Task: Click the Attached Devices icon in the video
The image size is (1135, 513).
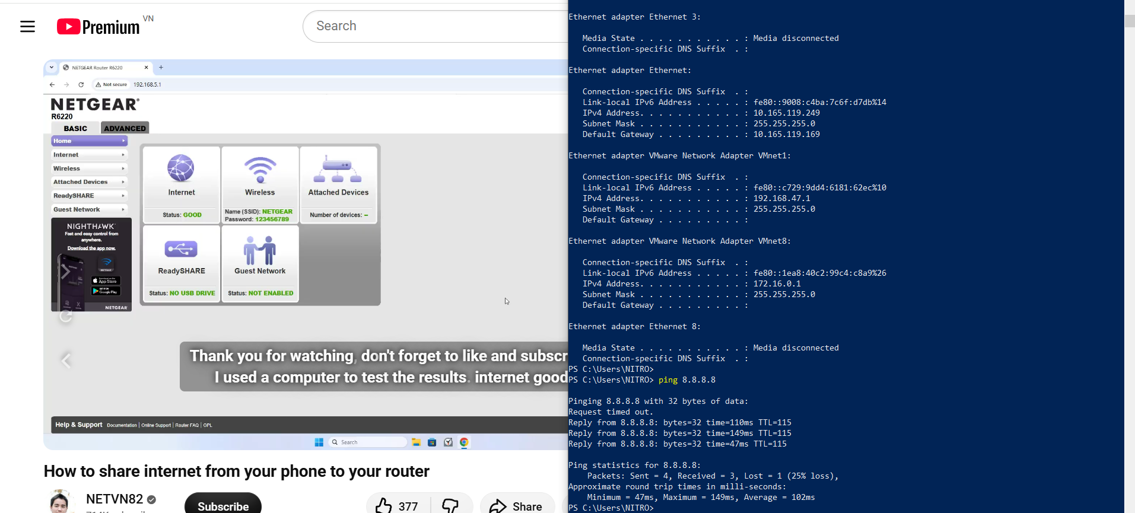Action: coord(338,169)
